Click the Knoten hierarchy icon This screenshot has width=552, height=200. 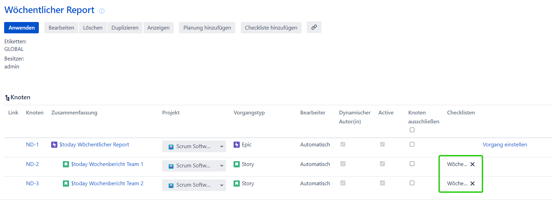[x=7, y=98]
